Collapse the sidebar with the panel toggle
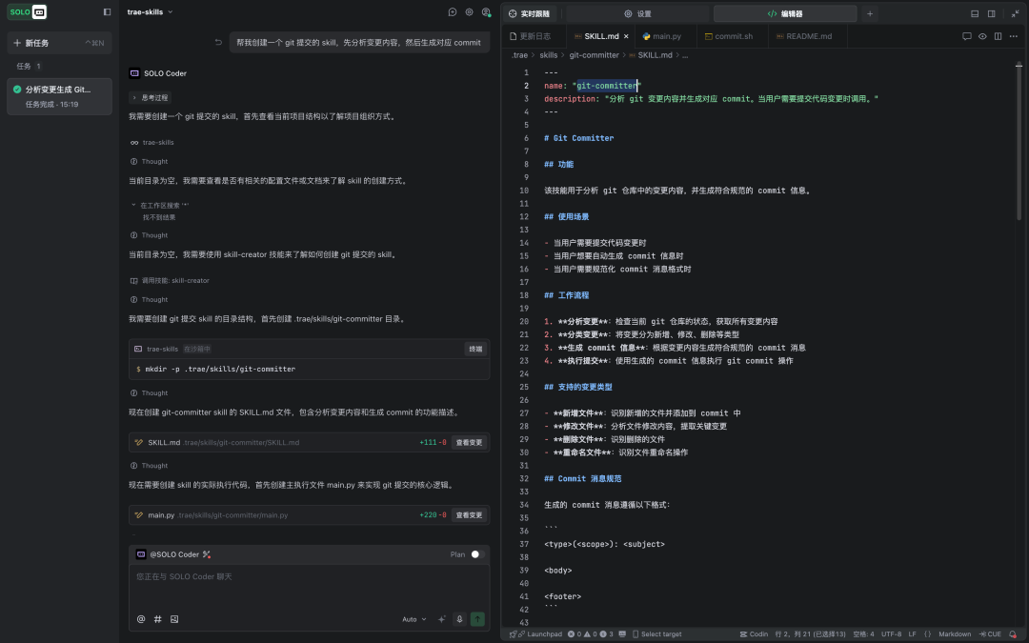 (x=107, y=11)
